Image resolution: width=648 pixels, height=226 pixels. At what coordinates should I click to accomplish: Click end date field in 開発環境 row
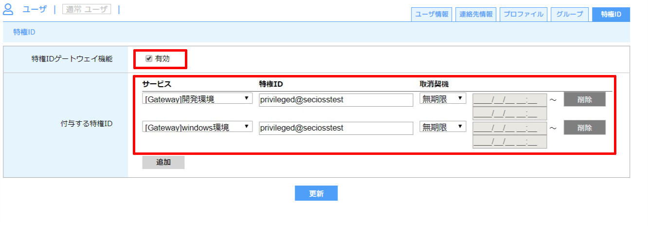click(510, 113)
